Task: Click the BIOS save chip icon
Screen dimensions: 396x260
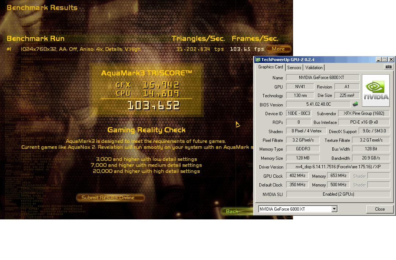Action: coord(355,104)
